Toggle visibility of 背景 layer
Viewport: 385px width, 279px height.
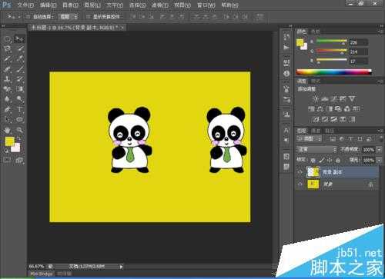[x=300, y=184]
